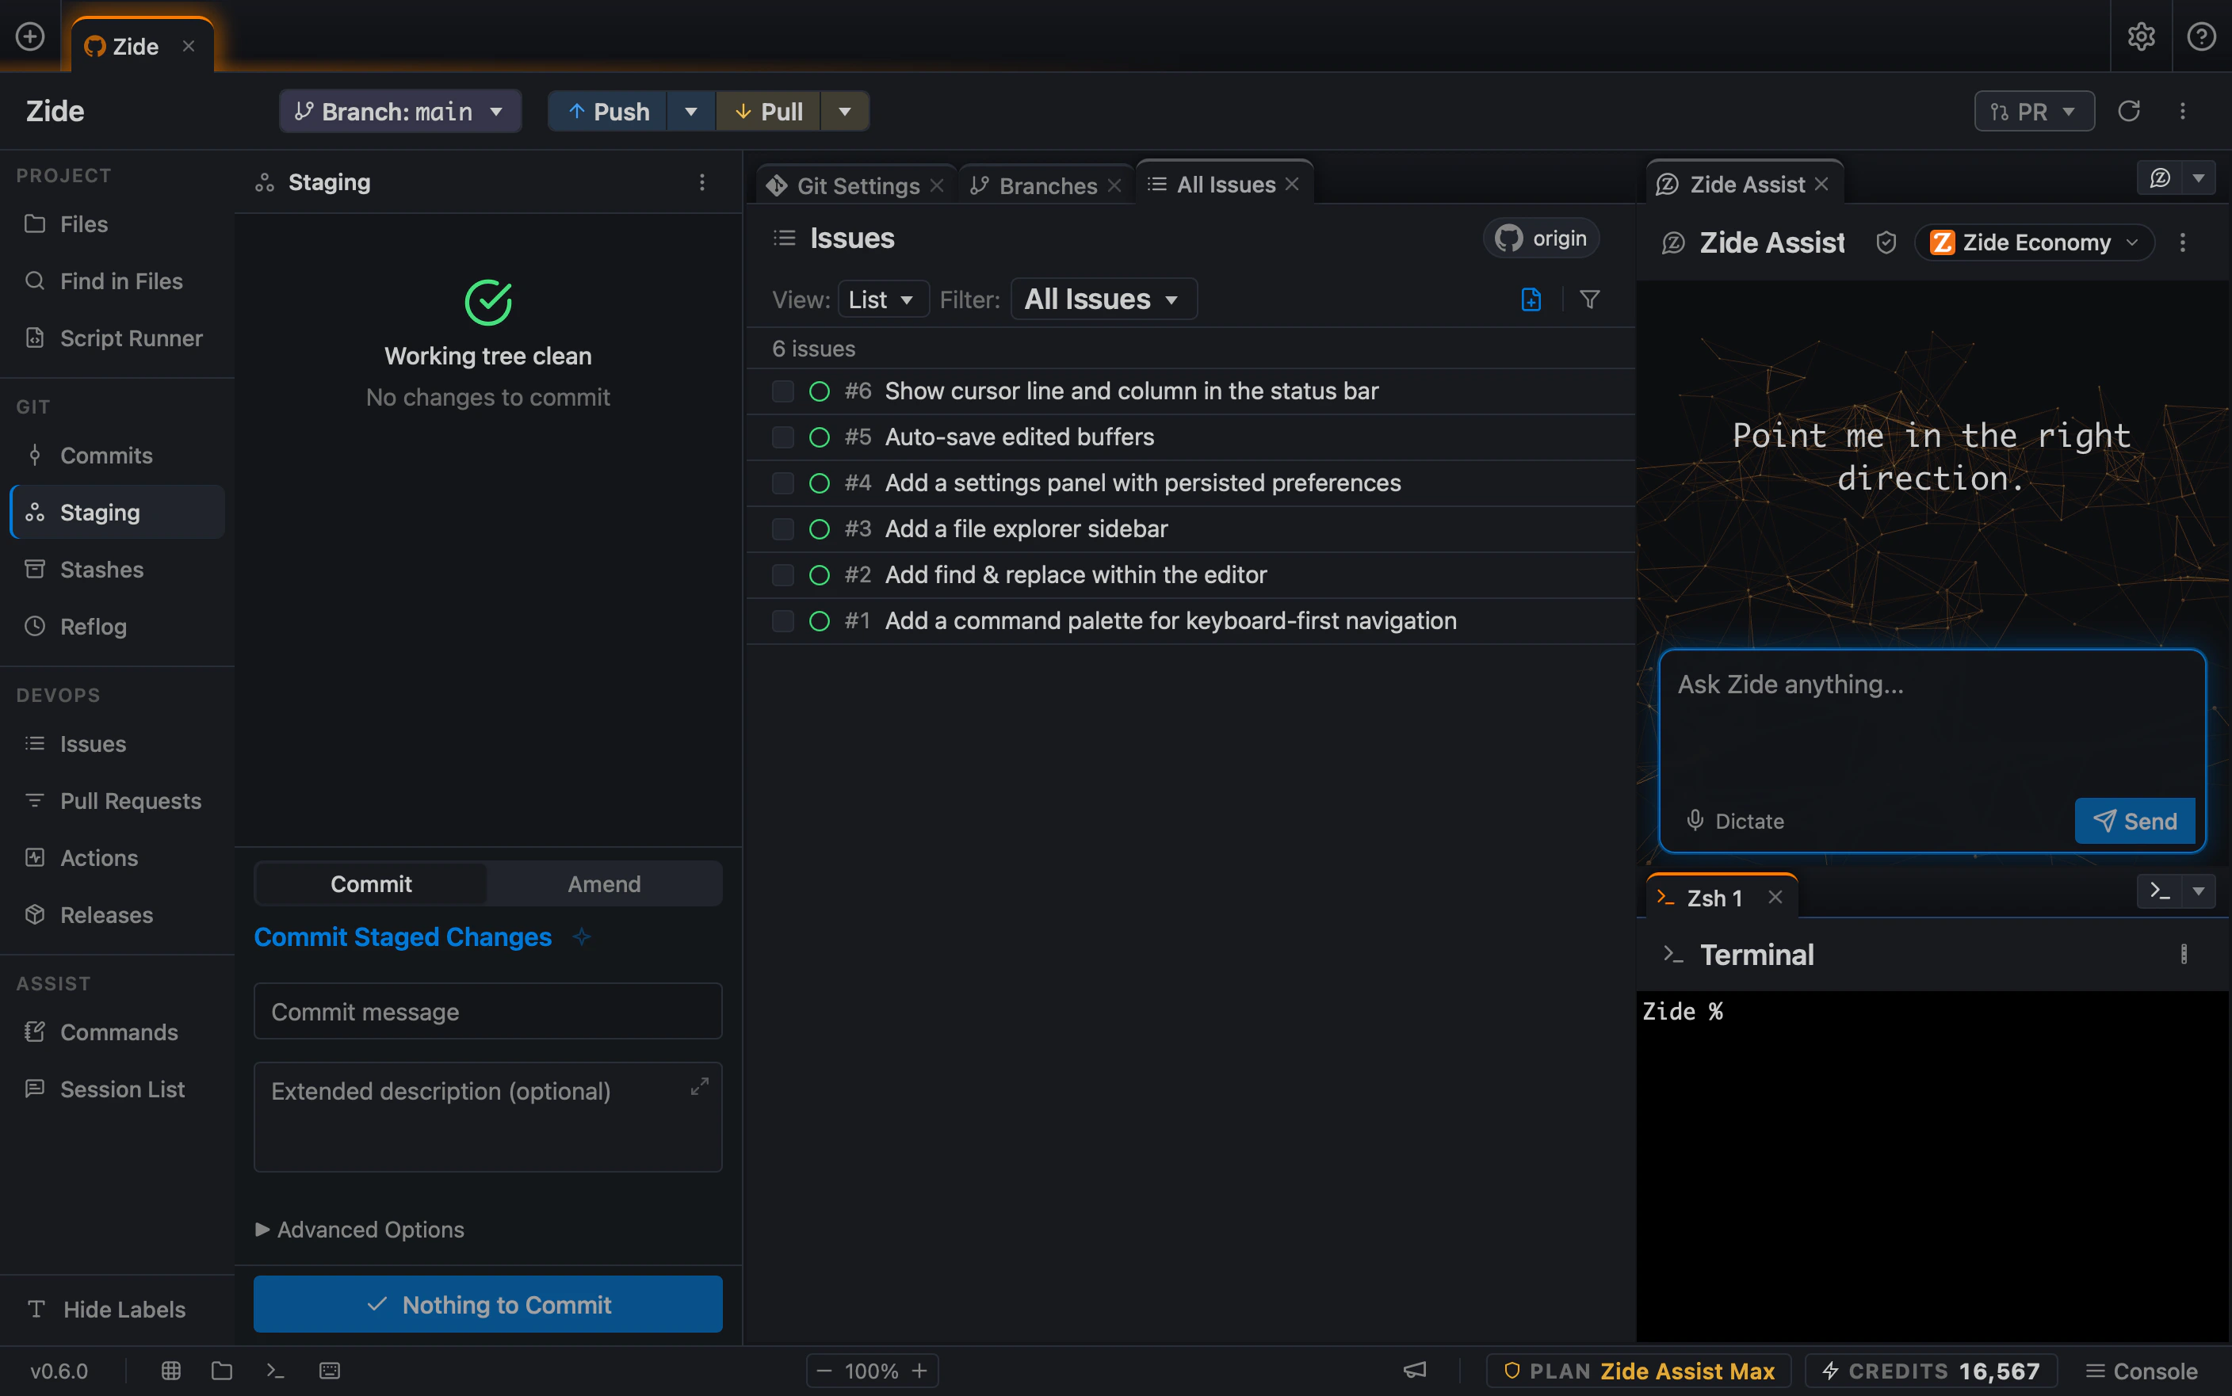Image resolution: width=2232 pixels, height=1396 pixels.
Task: Open Commits in the Git section
Action: pyautogui.click(x=117, y=456)
